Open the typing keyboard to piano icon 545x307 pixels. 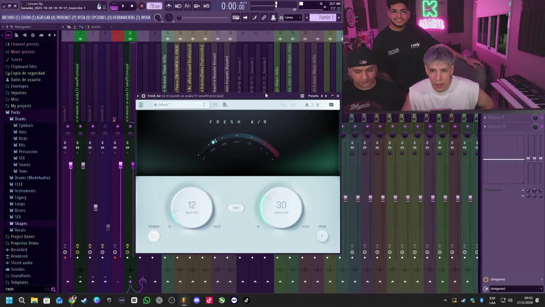[235, 17]
